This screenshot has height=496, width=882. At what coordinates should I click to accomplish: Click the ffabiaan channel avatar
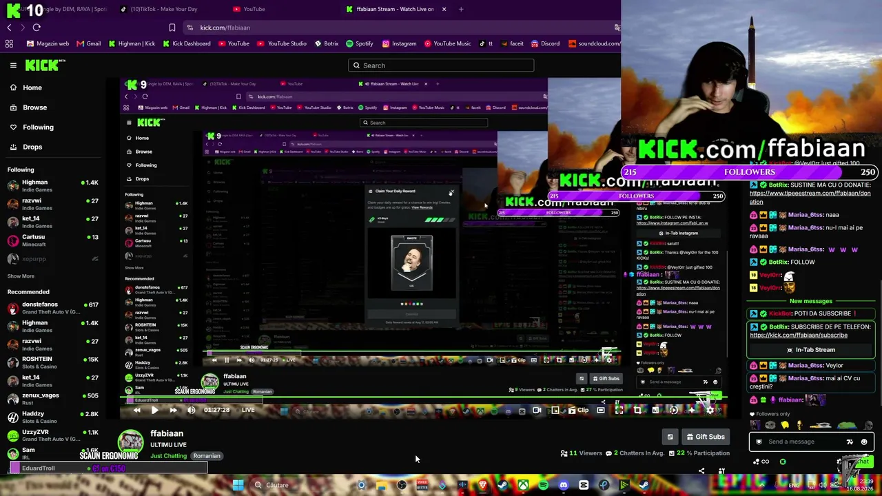point(131,443)
